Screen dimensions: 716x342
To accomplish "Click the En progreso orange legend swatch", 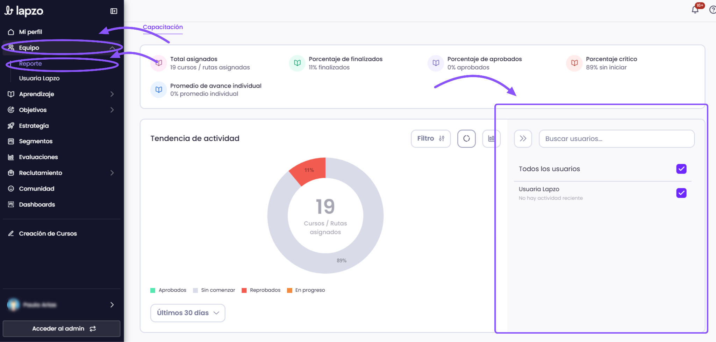I will pos(289,290).
